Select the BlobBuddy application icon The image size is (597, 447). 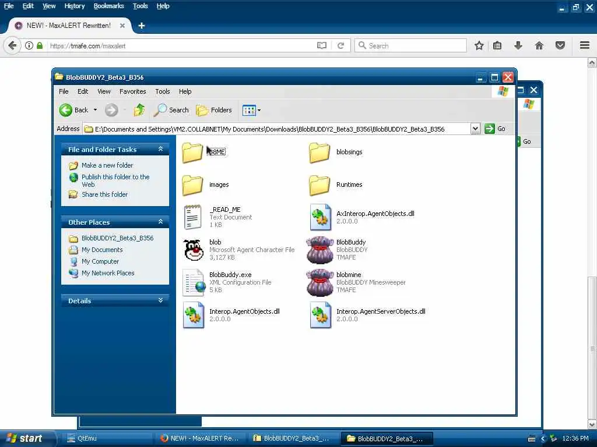coord(320,250)
